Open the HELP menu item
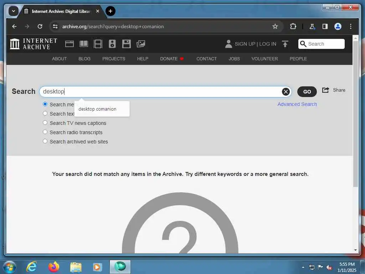The image size is (365, 274). click(143, 59)
